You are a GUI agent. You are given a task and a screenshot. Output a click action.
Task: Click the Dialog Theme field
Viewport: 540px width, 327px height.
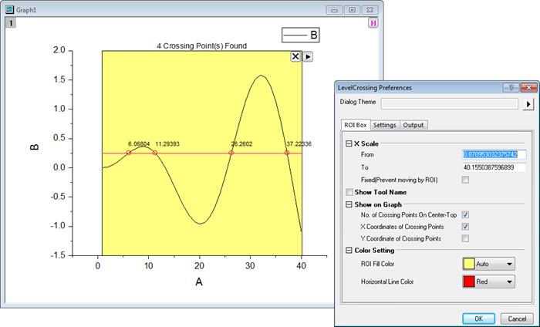tap(450, 103)
